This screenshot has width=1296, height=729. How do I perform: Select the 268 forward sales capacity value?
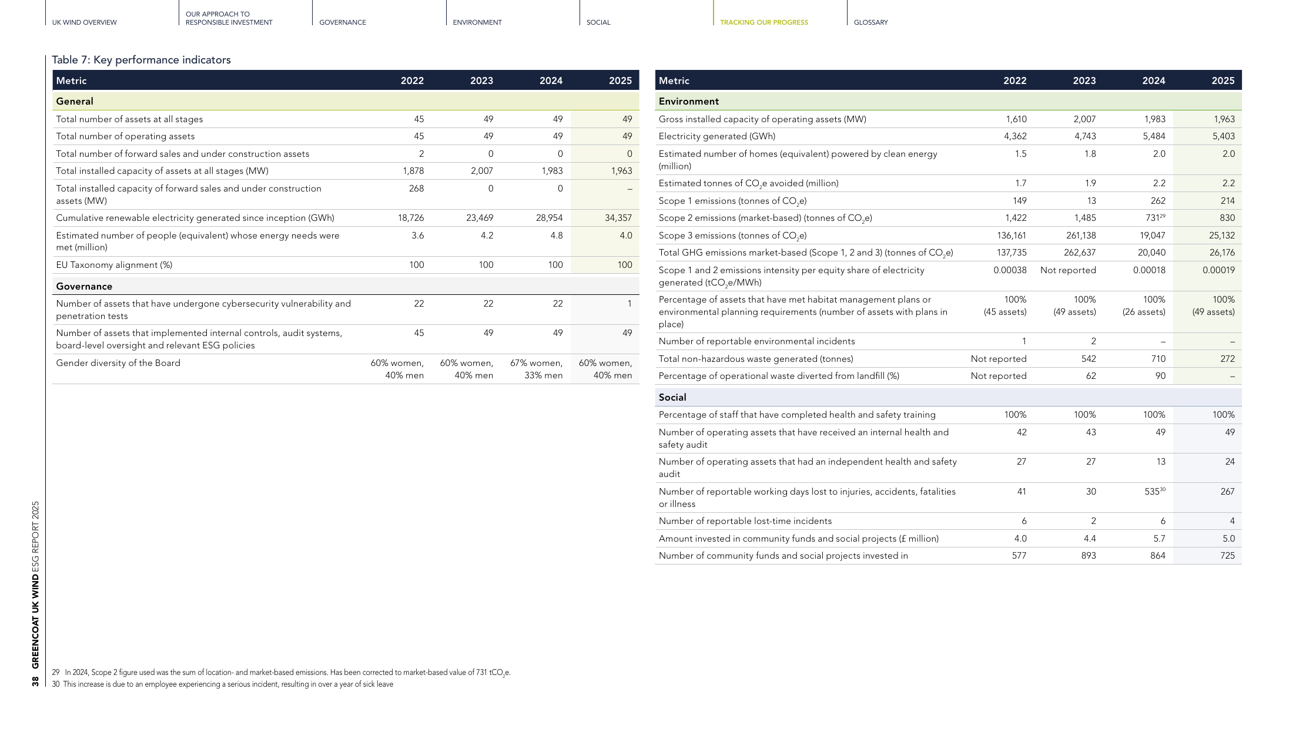click(416, 189)
